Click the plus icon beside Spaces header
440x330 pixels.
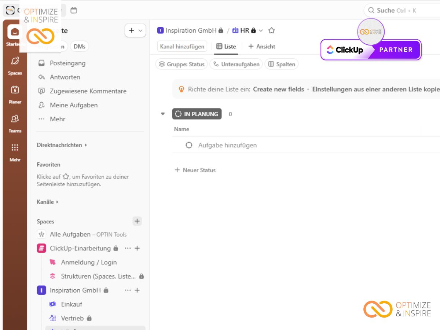point(137,221)
